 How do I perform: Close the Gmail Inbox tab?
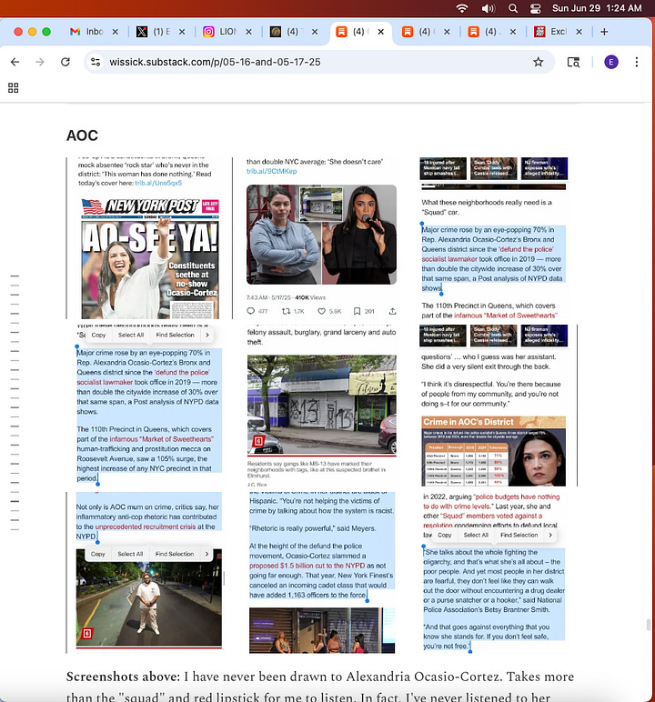[x=116, y=32]
